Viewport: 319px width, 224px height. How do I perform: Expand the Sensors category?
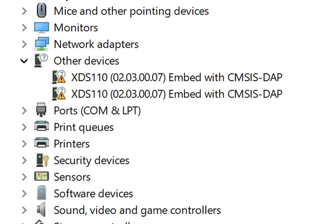pyautogui.click(x=24, y=177)
